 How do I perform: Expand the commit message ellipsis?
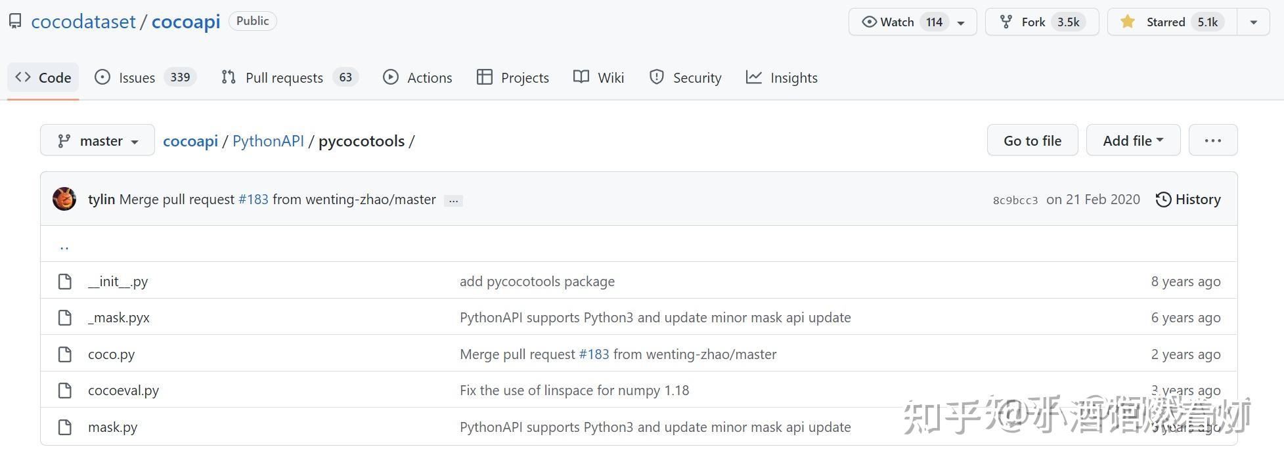(453, 200)
